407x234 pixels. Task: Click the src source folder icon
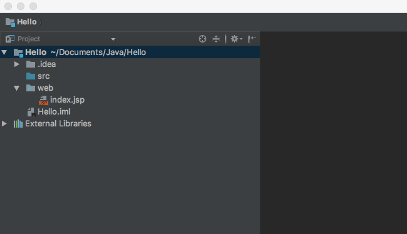pyautogui.click(x=31, y=76)
